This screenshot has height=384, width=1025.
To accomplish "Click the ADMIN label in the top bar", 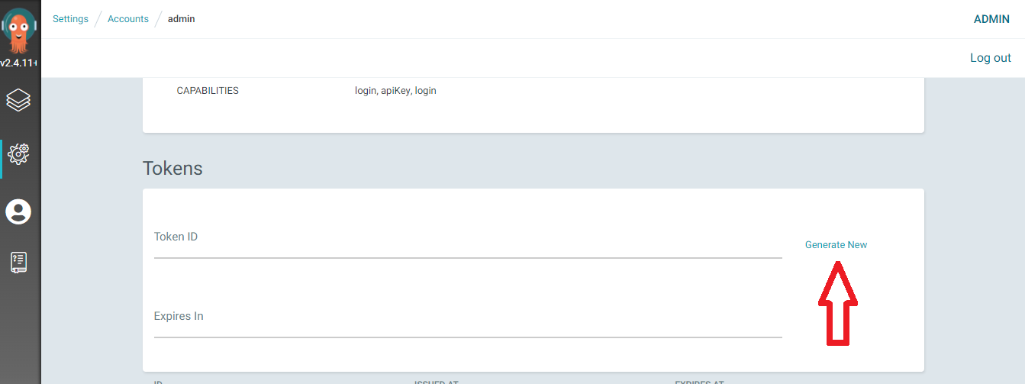I will click(x=991, y=19).
